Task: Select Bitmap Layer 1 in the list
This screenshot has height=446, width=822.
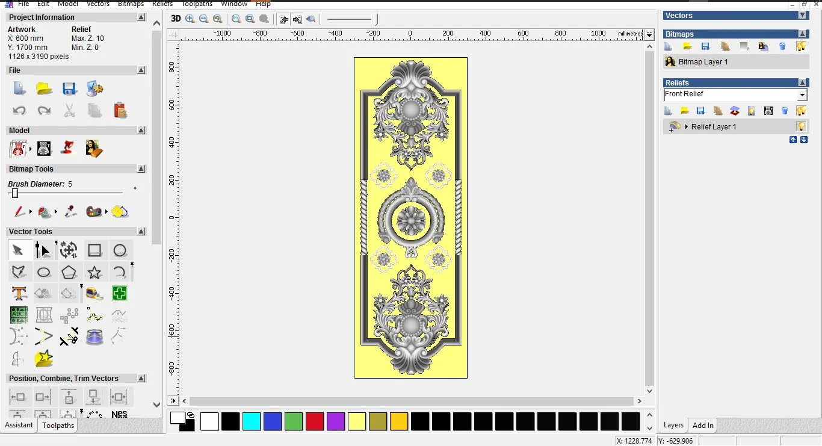Action: tap(703, 62)
